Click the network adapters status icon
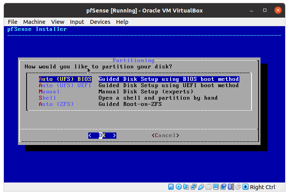Screen dimensions: 289x195 coord(193,187)
